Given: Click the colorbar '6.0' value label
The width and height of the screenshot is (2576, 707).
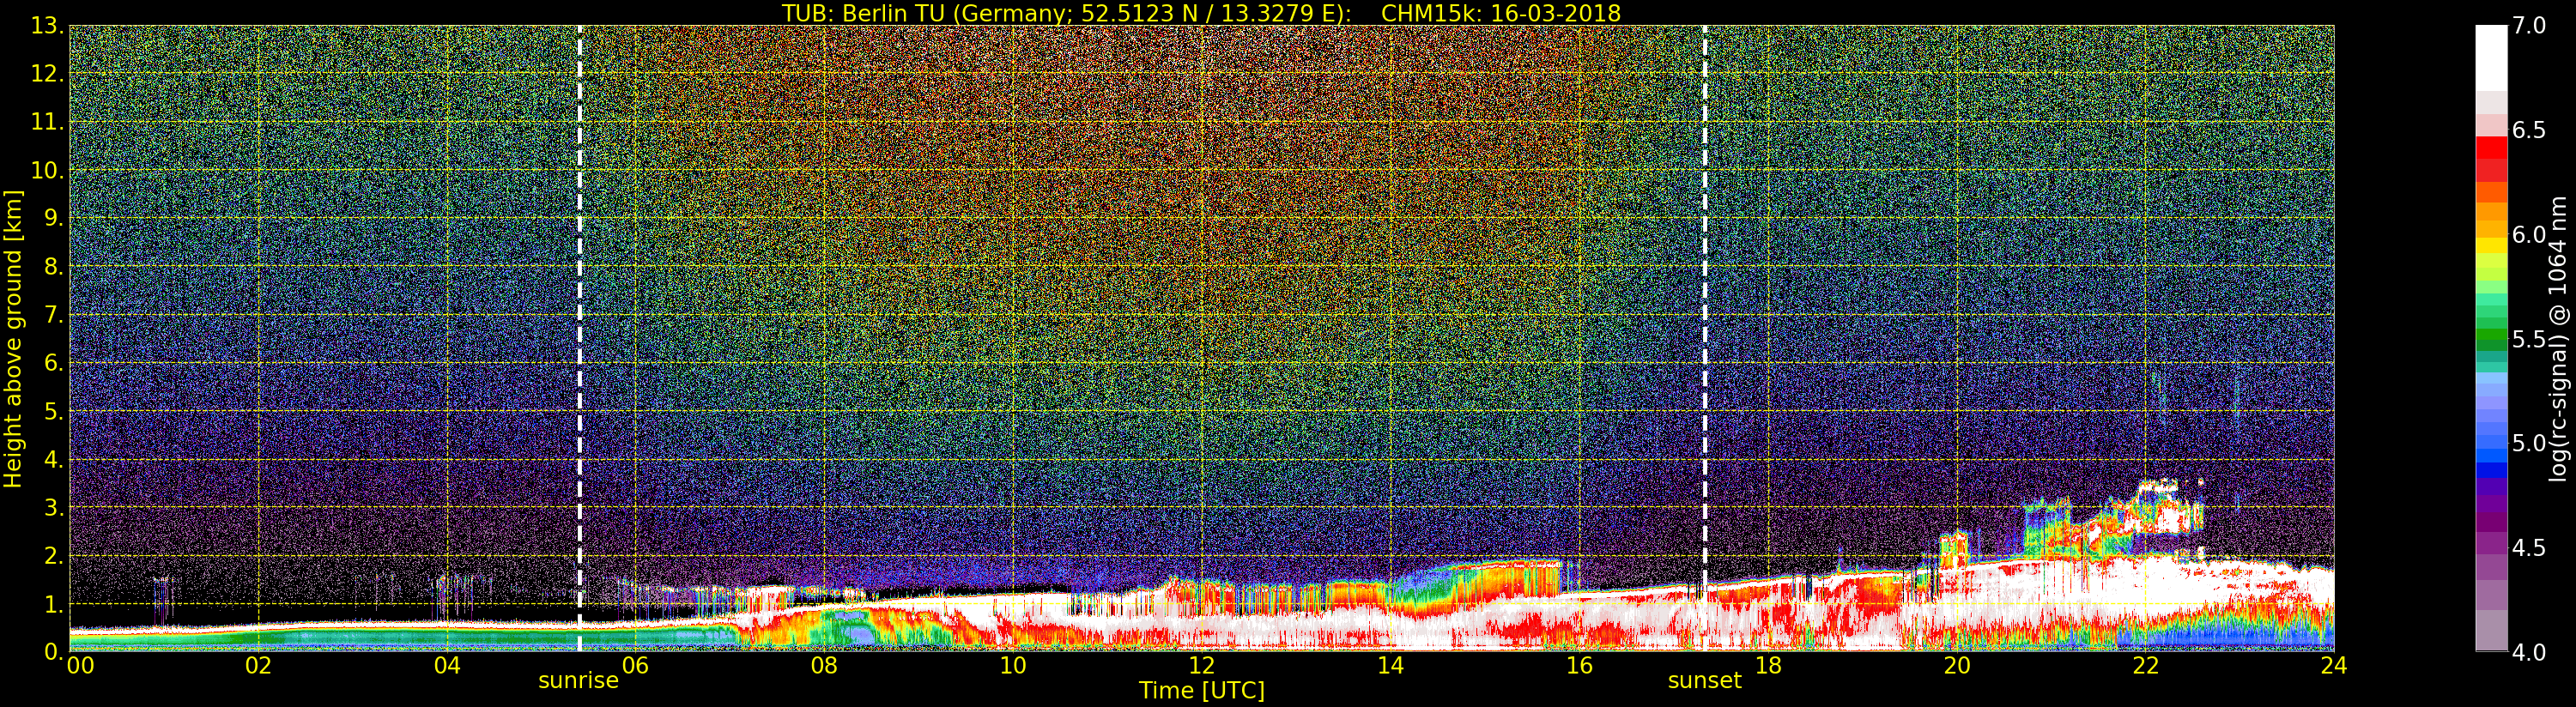Looking at the screenshot, I should tap(2529, 235).
